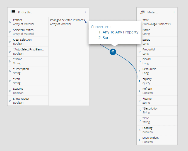Open the Material widget three-dot menu
This screenshot has width=188, height=151.
(174, 12)
